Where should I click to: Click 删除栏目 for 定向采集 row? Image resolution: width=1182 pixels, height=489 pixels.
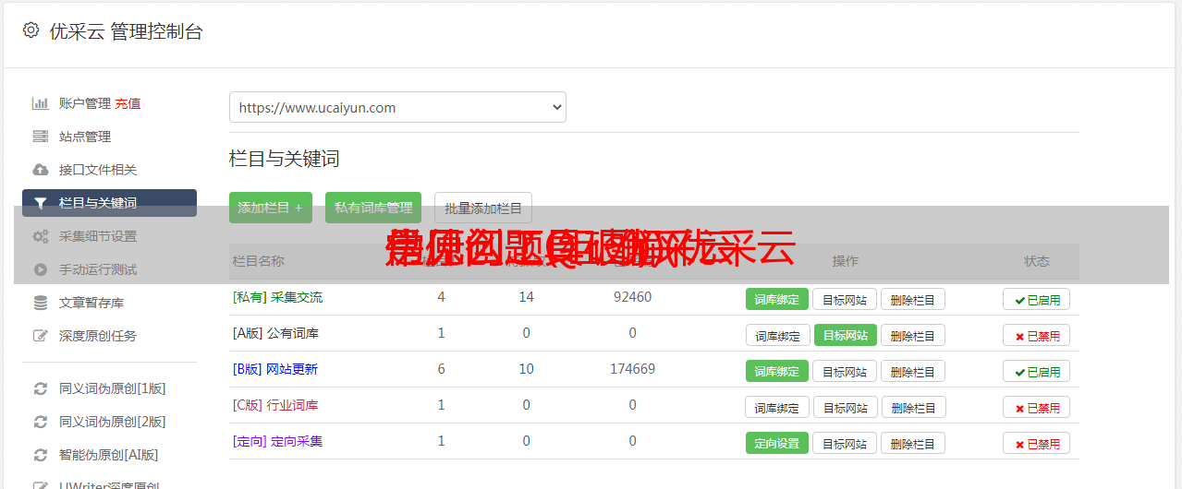click(913, 443)
